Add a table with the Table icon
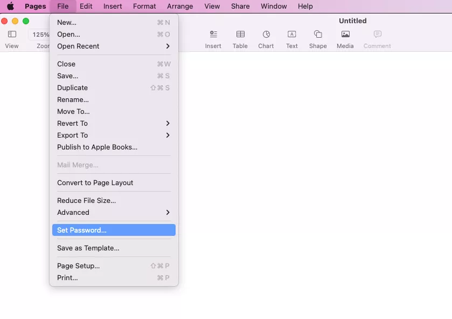 [240, 35]
